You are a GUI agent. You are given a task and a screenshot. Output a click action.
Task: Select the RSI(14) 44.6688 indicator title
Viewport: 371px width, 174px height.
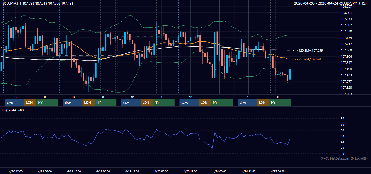13,110
